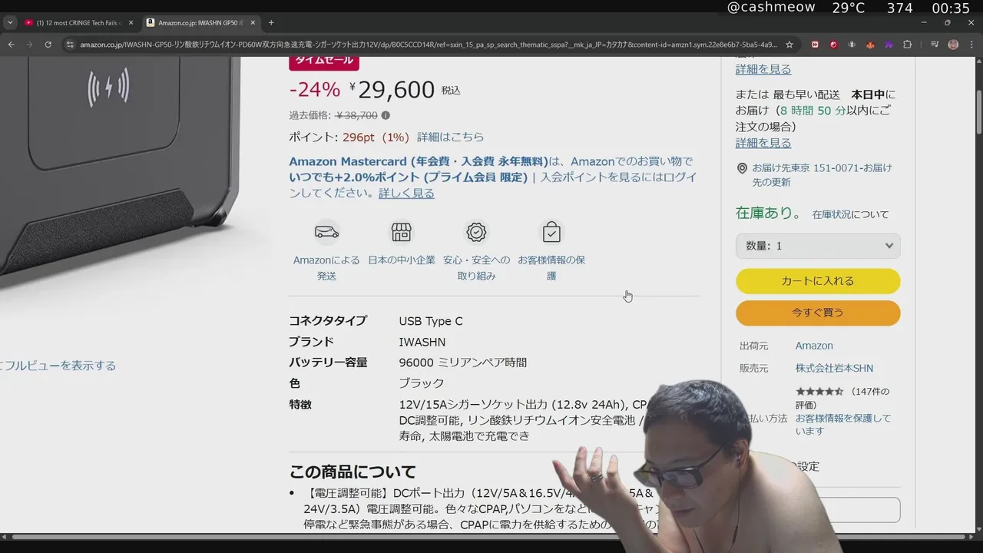Screen dimensions: 983x553
Task: Open the media controls music icon
Action: click(935, 45)
